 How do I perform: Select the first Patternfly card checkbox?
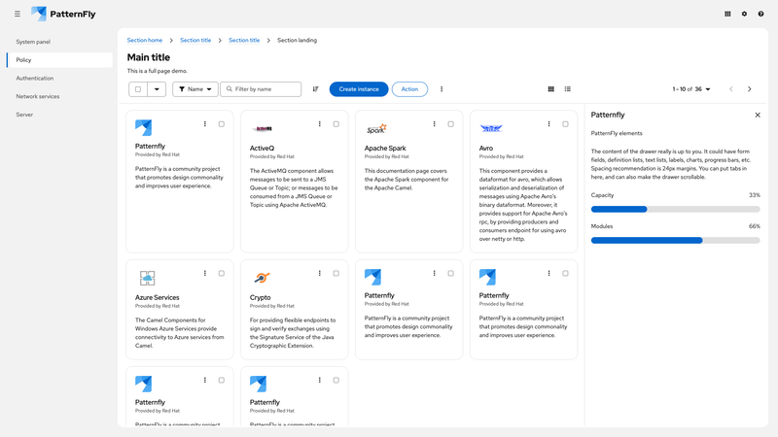click(222, 124)
